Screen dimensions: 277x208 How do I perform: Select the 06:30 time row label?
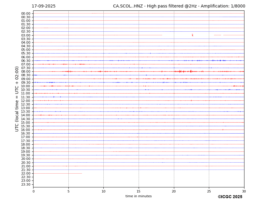click(26, 61)
